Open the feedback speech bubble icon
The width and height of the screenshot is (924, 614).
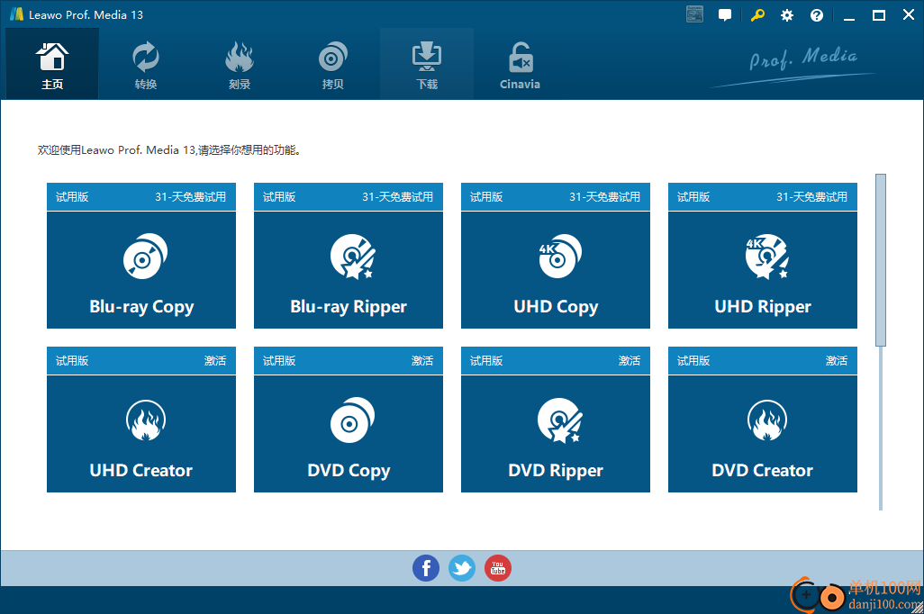point(725,15)
